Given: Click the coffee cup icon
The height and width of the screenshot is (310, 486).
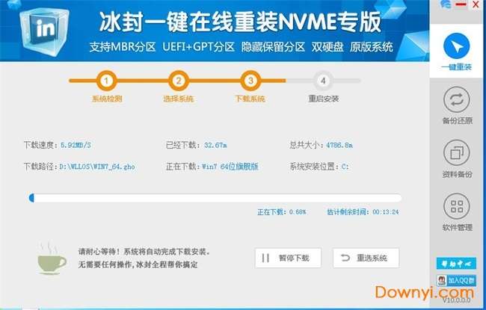Looking at the screenshot, I should coord(51,258).
